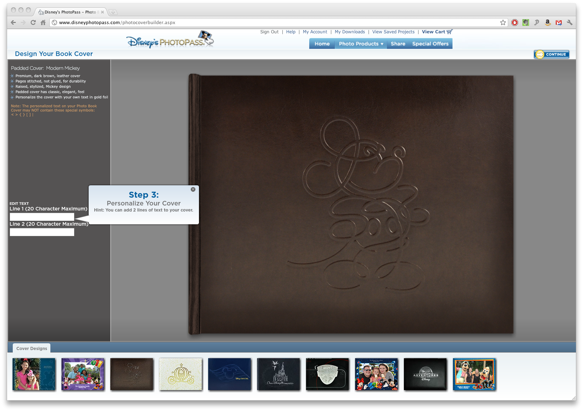The height and width of the screenshot is (411, 583).
Task: Click the gold foil personalization bullet text
Action: click(x=62, y=97)
